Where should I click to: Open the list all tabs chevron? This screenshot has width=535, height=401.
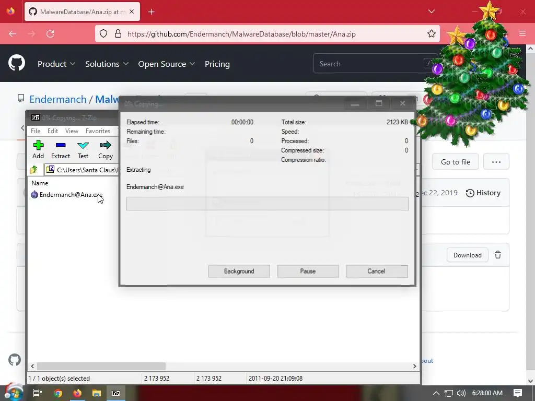[431, 11]
